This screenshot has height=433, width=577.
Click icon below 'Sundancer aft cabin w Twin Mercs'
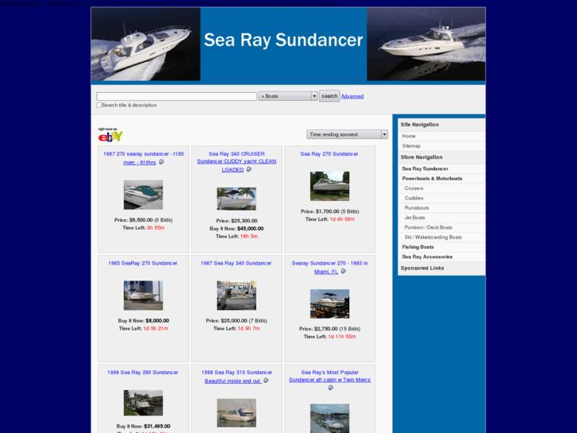pyautogui.click(x=330, y=388)
